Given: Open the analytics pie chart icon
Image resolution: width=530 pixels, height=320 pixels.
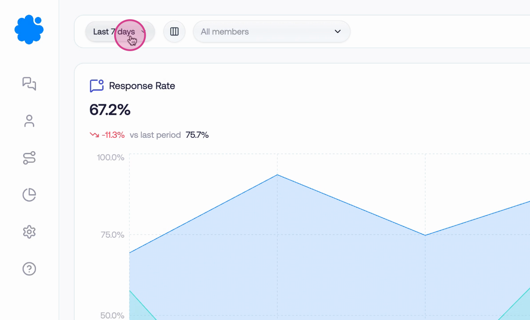Looking at the screenshot, I should pyautogui.click(x=29, y=195).
